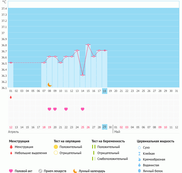
Task: Select the temperature point on cycle day 01
Action: [x=11, y=63]
